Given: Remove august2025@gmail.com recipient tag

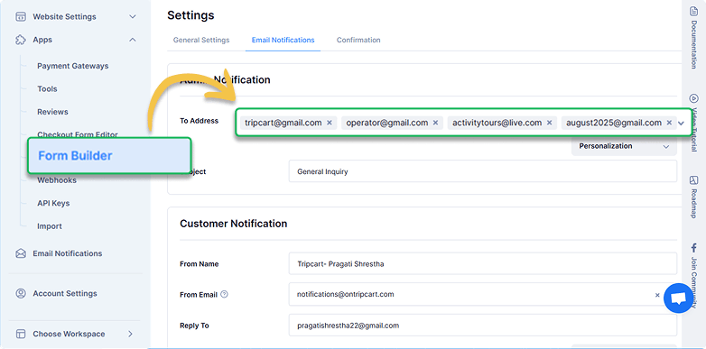Looking at the screenshot, I should click(669, 123).
